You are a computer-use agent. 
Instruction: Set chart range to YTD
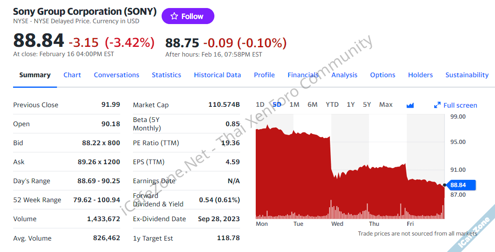[x=332, y=105]
